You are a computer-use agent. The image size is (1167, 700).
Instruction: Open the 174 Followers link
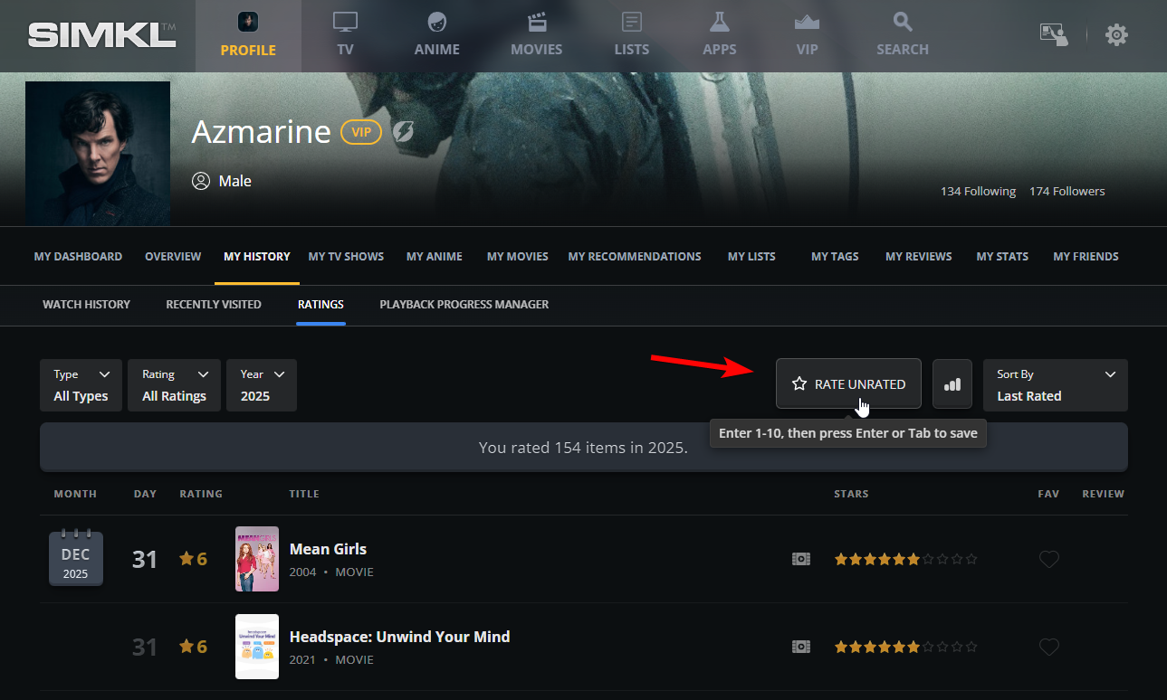pos(1067,192)
